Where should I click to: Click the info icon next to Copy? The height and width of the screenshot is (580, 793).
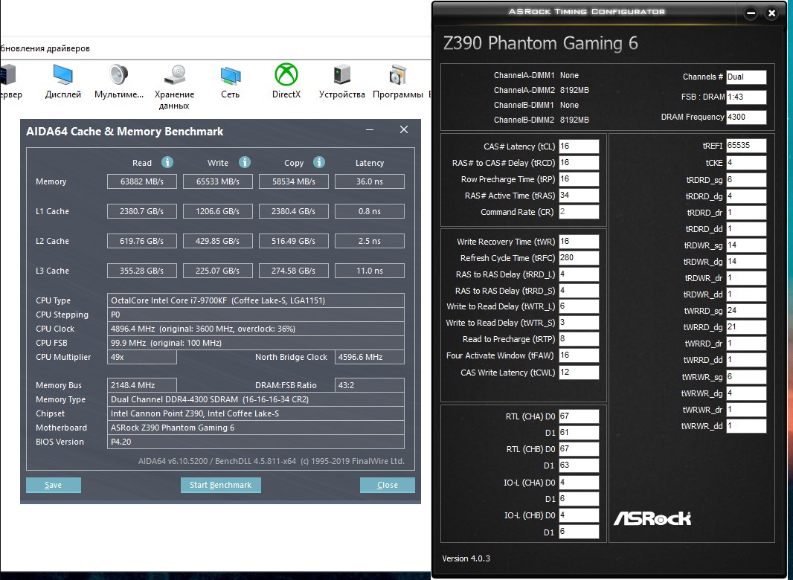point(318,162)
